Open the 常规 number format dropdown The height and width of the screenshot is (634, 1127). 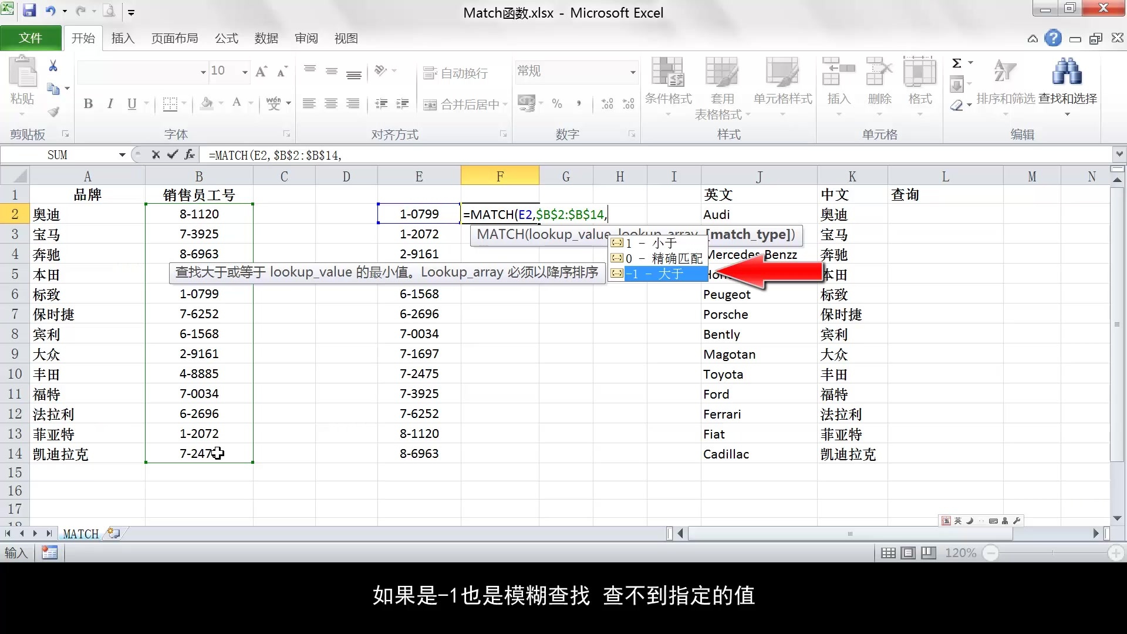pyautogui.click(x=632, y=72)
